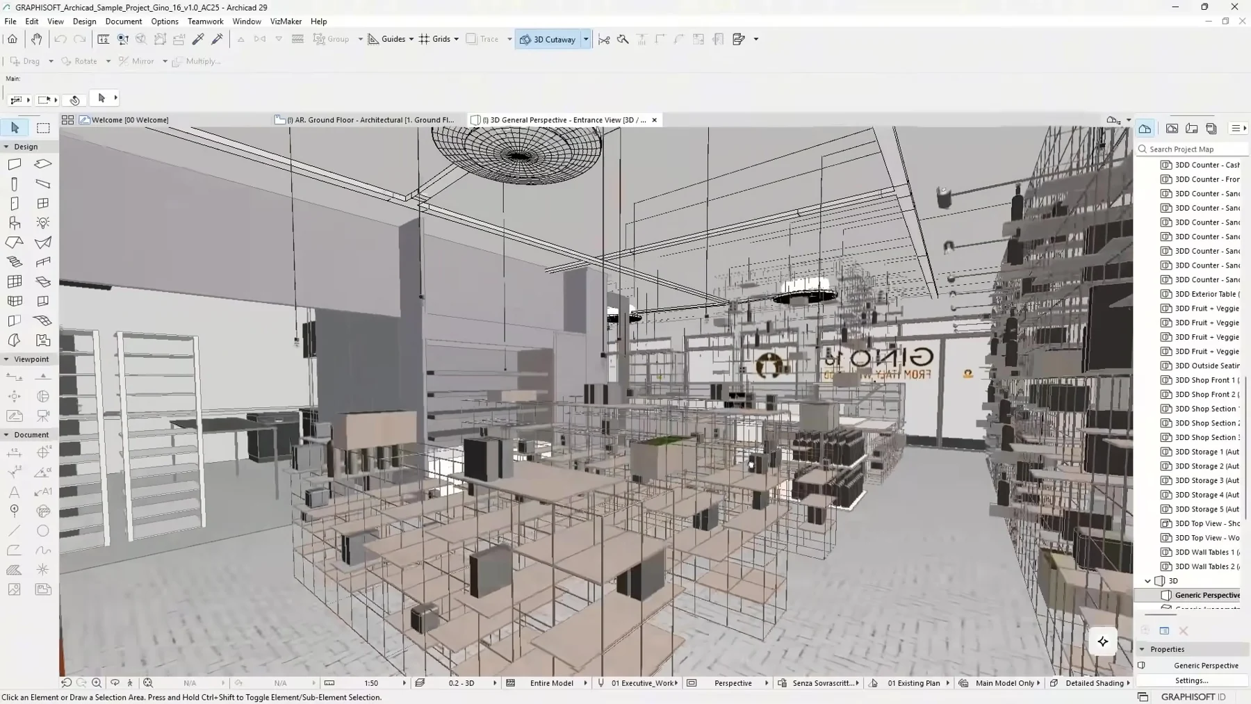The image size is (1251, 704).
Task: Open the VizMaker menu
Action: coord(286,22)
